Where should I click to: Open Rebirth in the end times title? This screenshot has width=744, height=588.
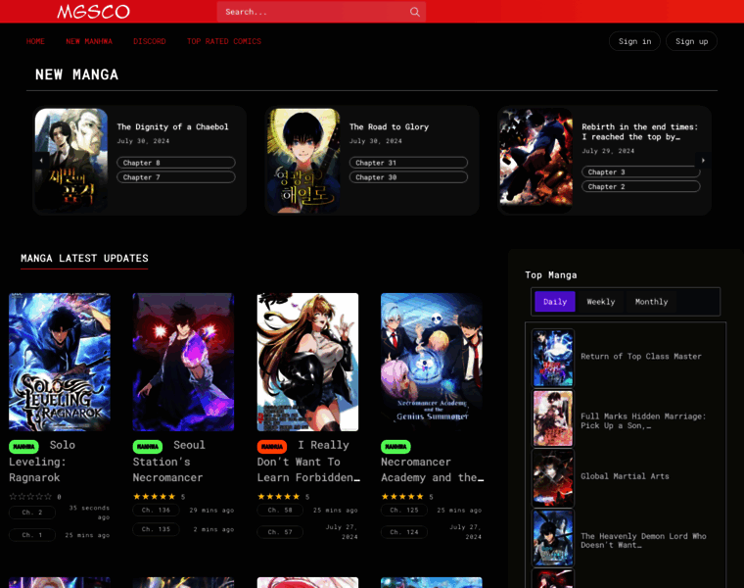pos(639,131)
